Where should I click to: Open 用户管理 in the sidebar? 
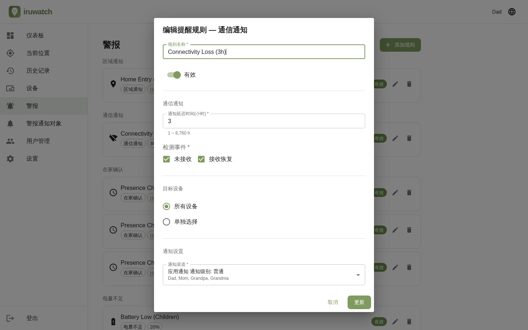tap(44, 141)
